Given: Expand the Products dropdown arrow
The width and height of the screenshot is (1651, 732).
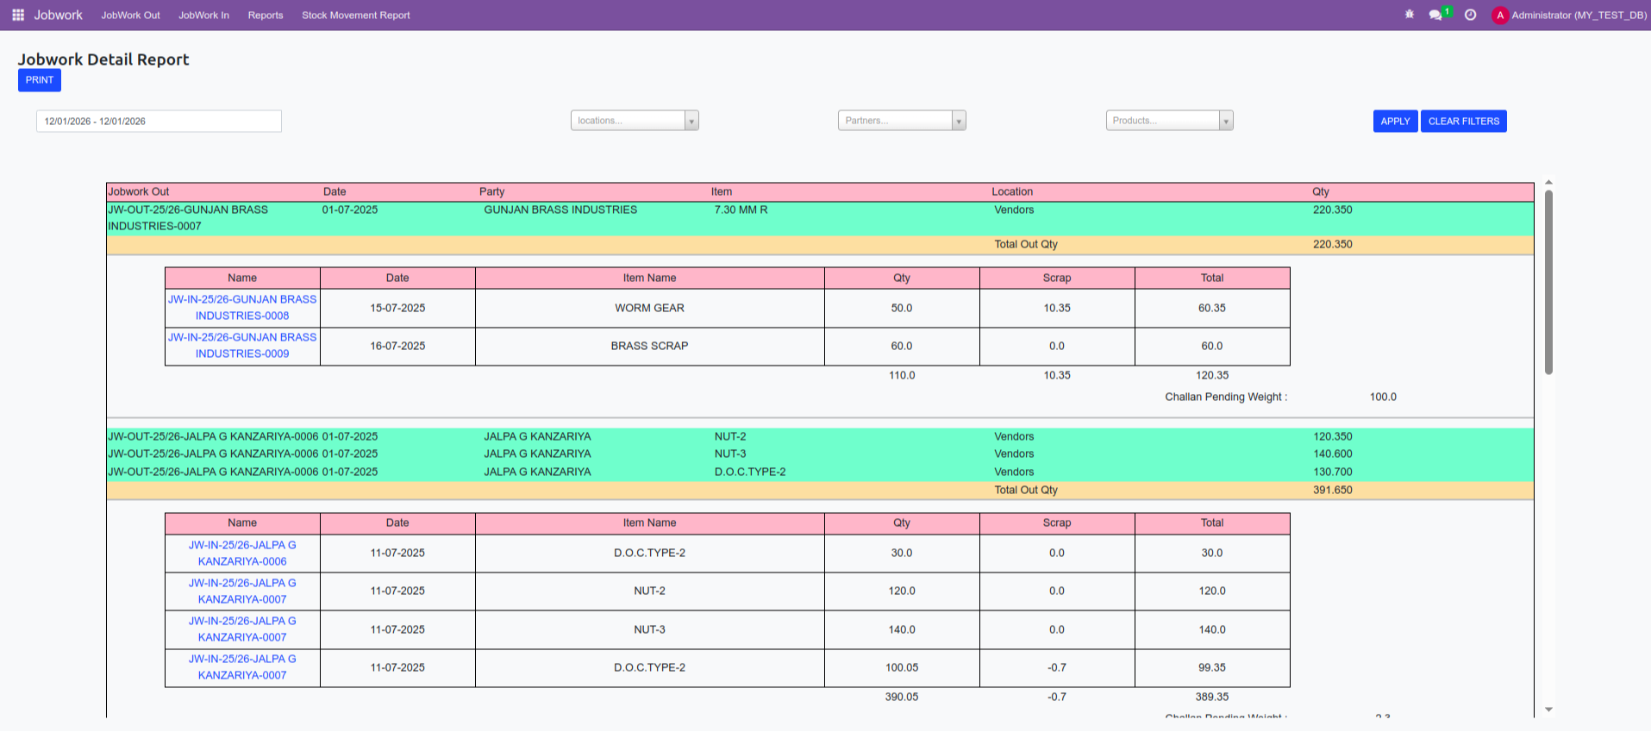Looking at the screenshot, I should pyautogui.click(x=1226, y=121).
